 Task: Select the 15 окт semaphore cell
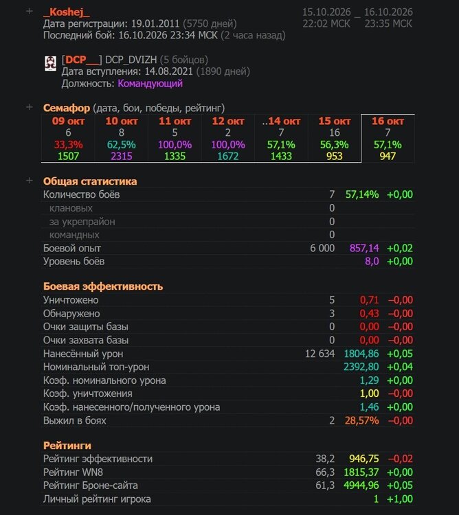click(x=335, y=138)
